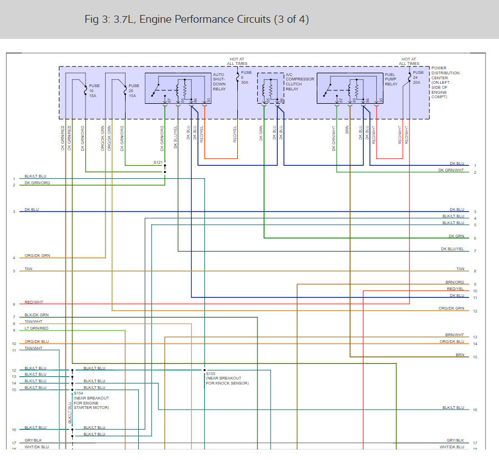Click right connector pin 17 GRY/BLK label
Viewport: 499px width, 460px height.
point(455,441)
